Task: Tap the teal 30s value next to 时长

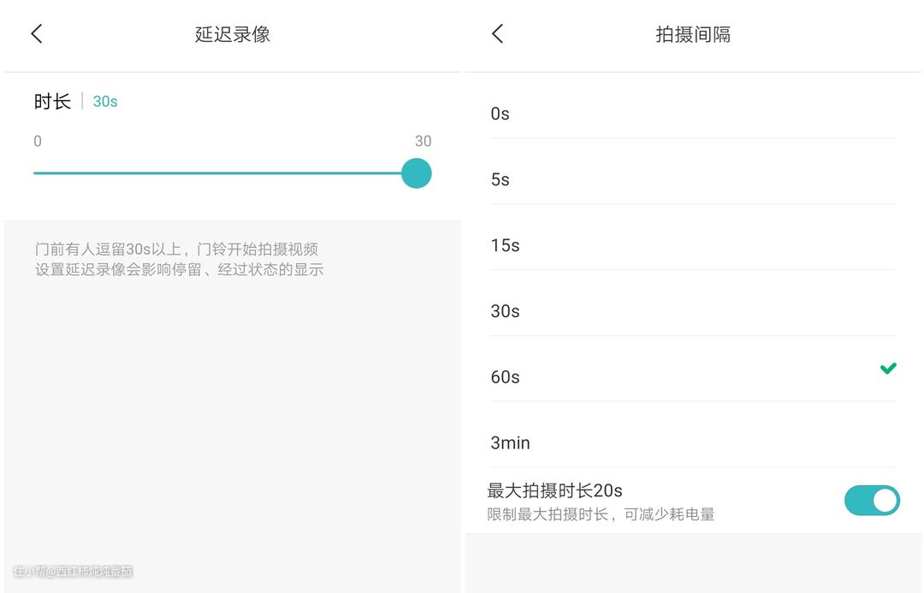Action: pyautogui.click(x=105, y=102)
